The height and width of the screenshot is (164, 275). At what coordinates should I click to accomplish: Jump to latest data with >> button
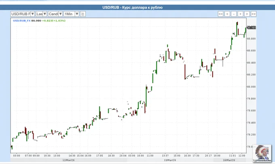point(254,14)
